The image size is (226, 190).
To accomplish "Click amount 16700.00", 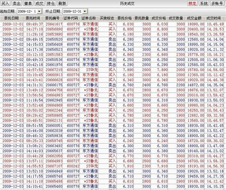I will (x=196, y=161).
